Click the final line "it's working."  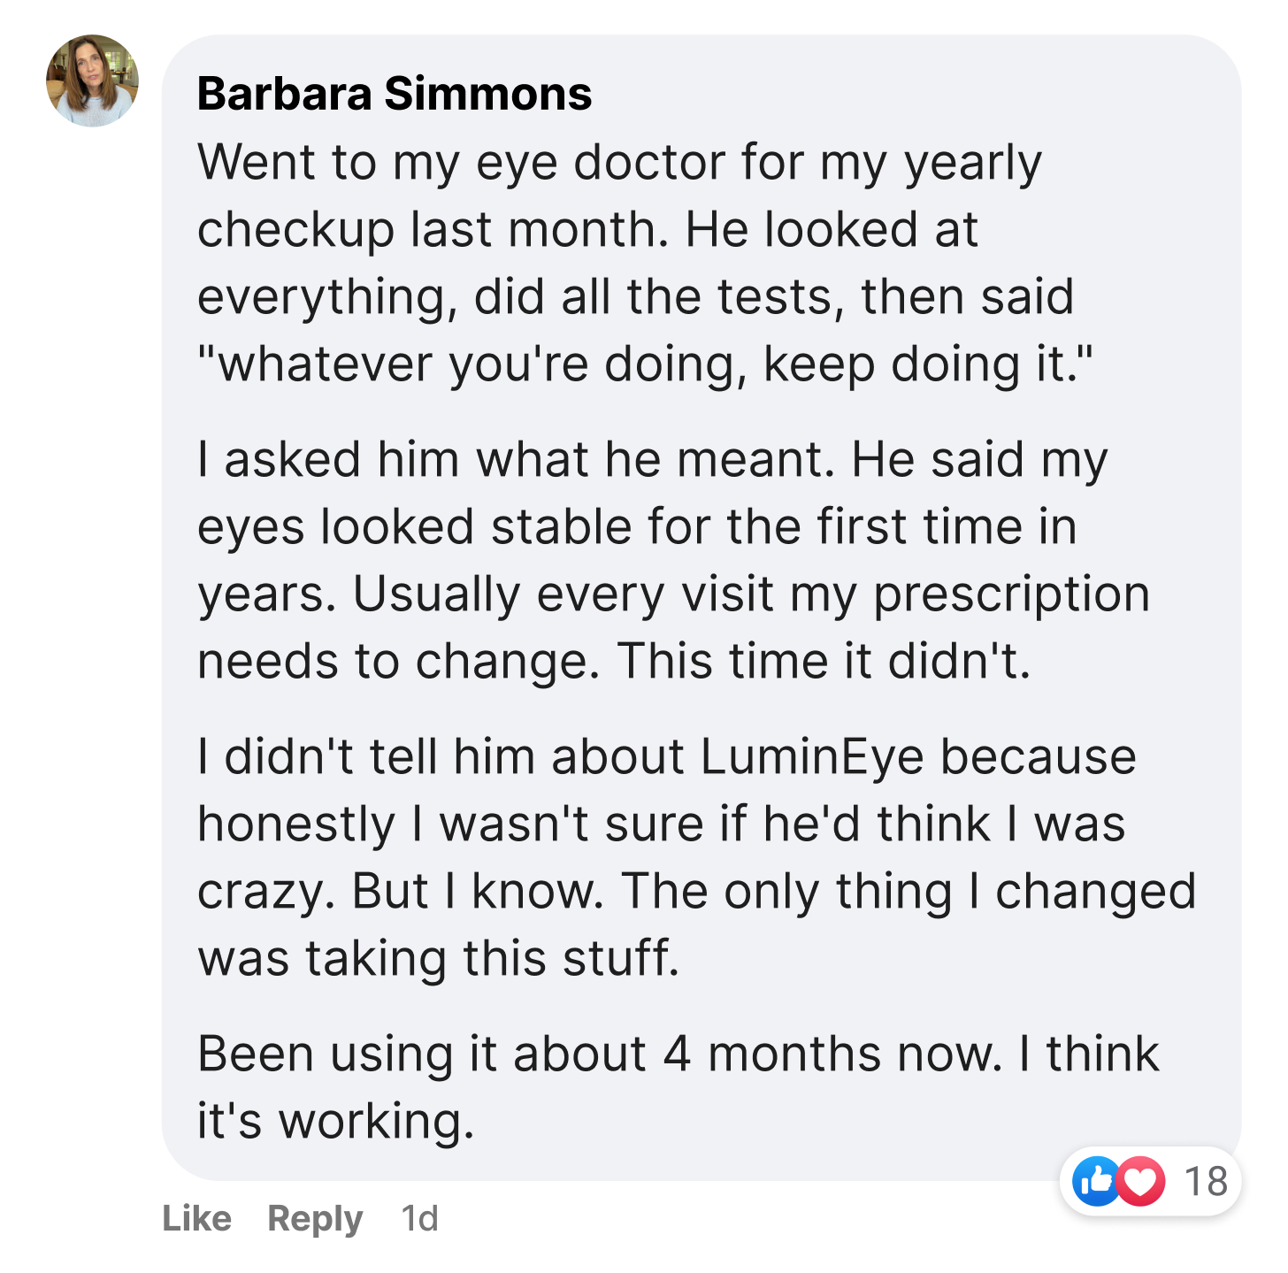[x=336, y=1122]
